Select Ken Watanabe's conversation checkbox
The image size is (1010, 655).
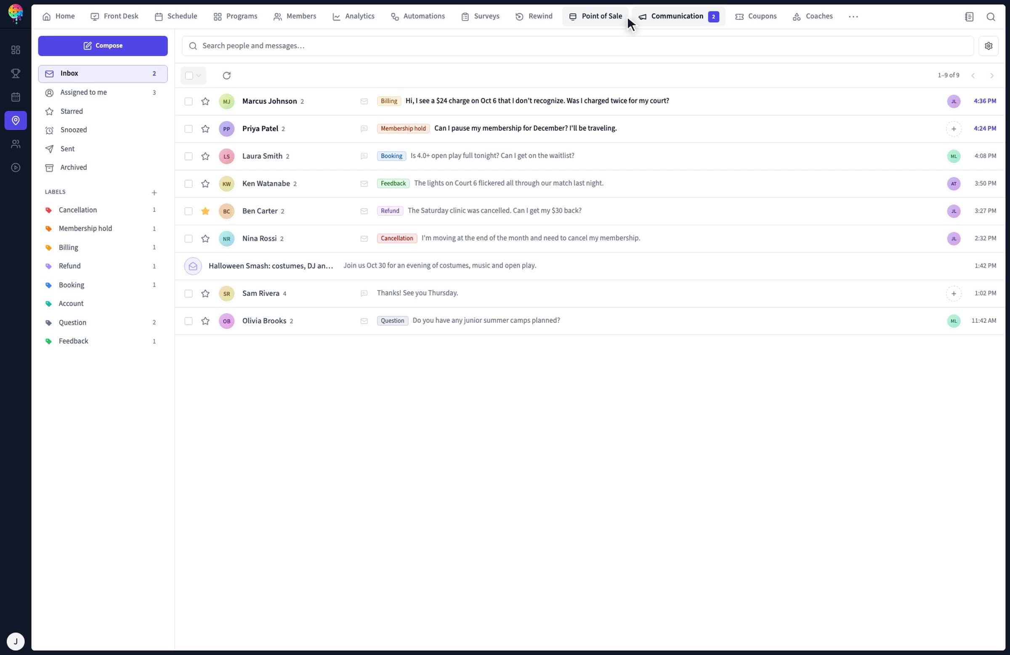click(x=189, y=184)
